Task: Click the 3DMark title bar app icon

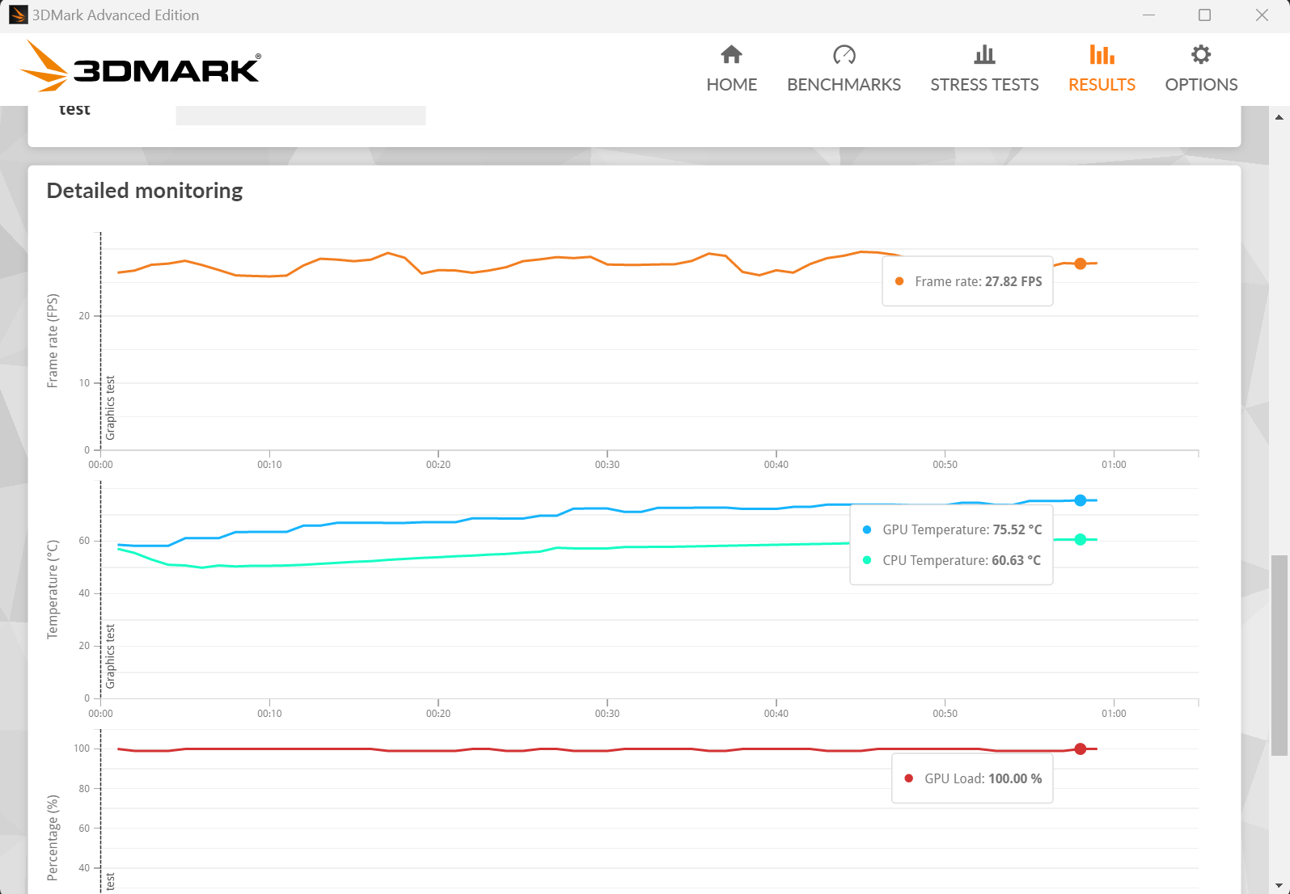Action: tap(18, 15)
